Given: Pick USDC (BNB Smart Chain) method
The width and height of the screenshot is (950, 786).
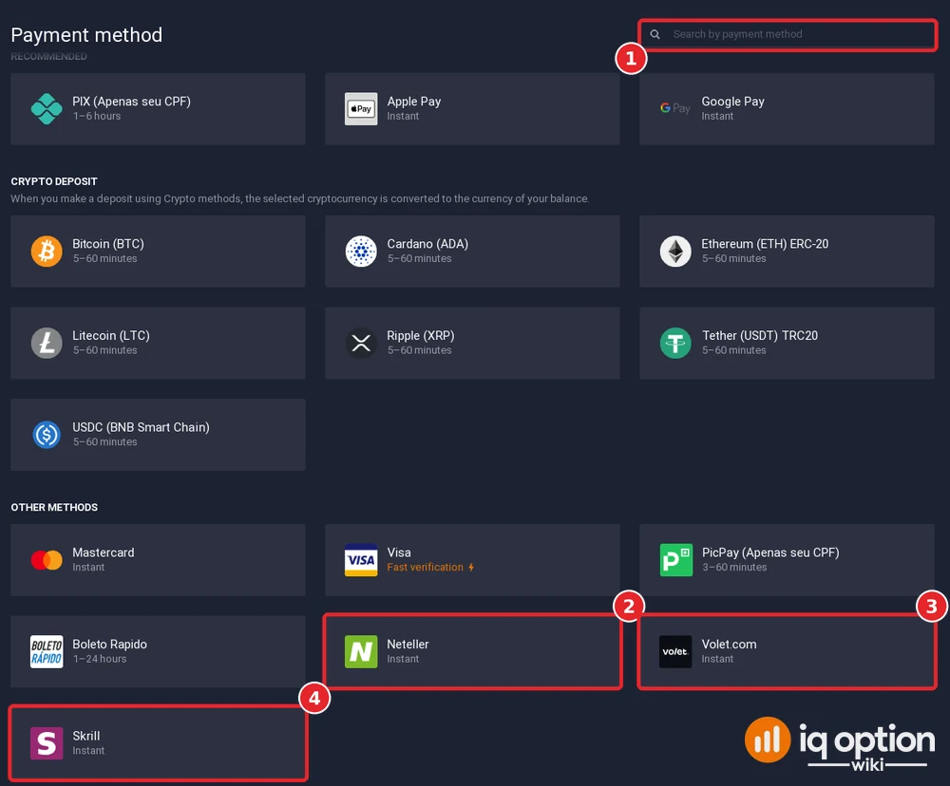Looking at the screenshot, I should 158,435.
